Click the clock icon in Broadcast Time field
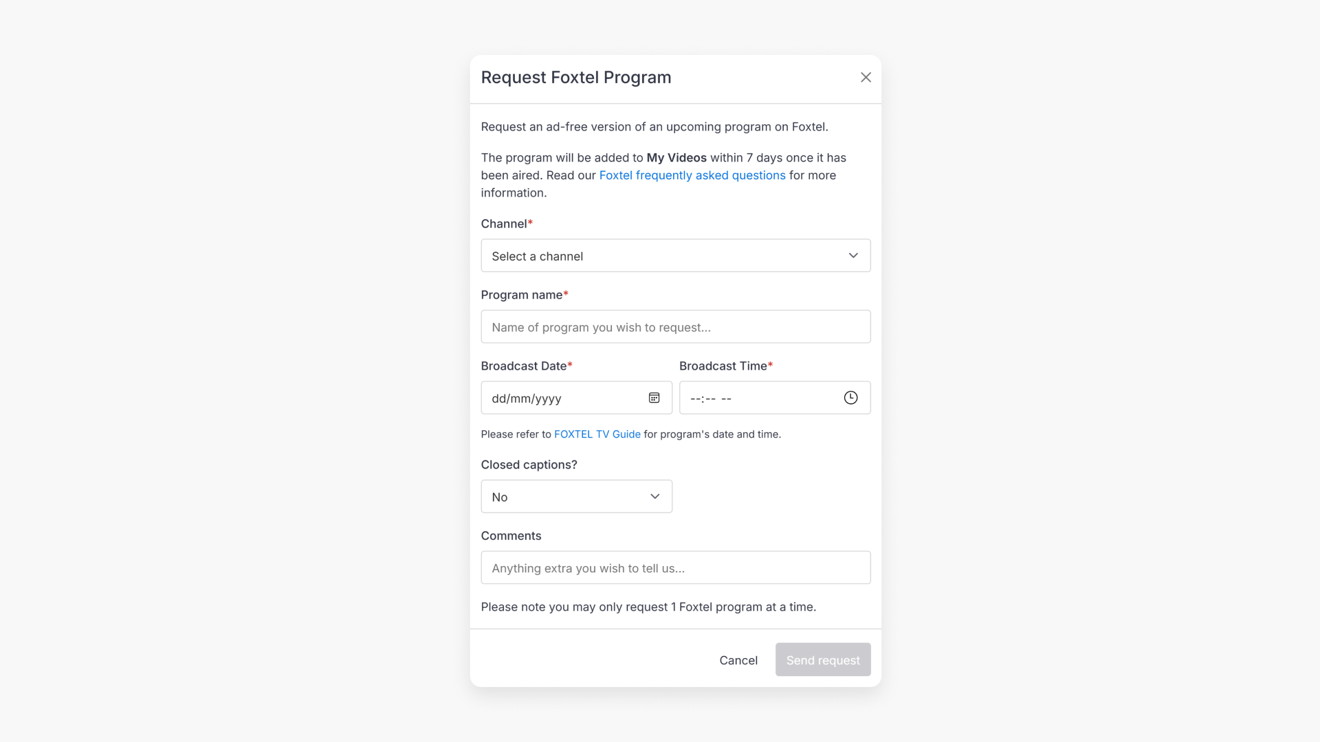The width and height of the screenshot is (1320, 742). point(851,398)
